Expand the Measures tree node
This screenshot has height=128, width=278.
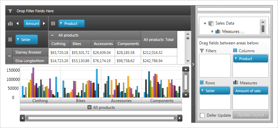coord(212,31)
